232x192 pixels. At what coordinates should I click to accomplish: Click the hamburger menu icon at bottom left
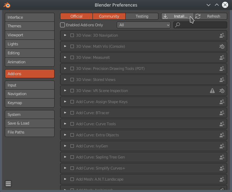9,184
